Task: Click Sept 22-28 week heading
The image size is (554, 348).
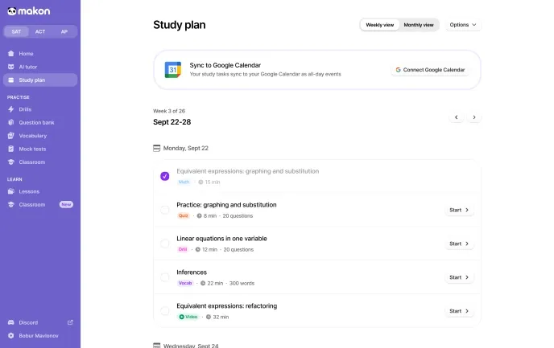Action: [x=172, y=122]
